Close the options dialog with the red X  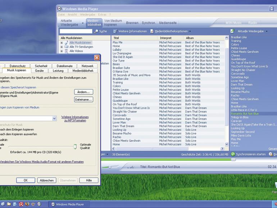pyautogui.click(x=97, y=58)
